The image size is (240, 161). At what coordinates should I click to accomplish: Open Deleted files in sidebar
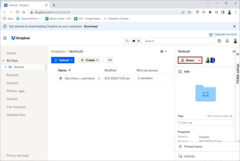(x=16, y=115)
